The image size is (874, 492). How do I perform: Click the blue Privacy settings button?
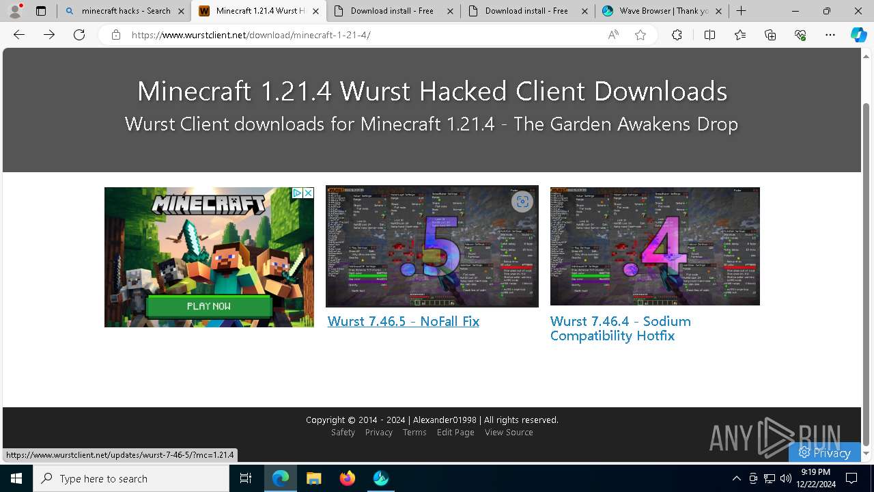(824, 452)
